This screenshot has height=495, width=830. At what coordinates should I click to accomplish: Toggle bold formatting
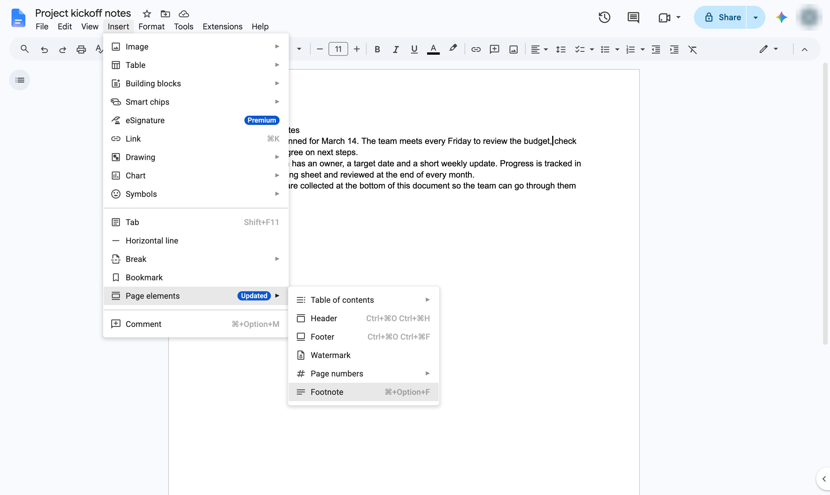pyautogui.click(x=377, y=49)
